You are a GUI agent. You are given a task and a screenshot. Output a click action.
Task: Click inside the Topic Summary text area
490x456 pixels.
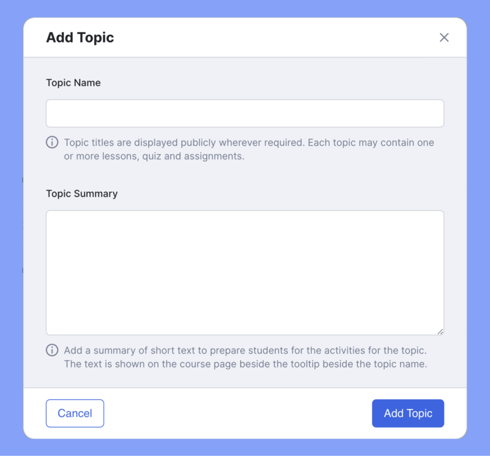(245, 272)
